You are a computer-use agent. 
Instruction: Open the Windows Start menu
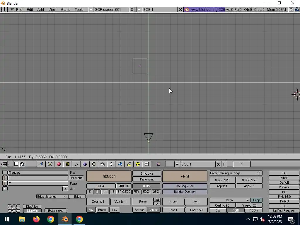coord(7,219)
